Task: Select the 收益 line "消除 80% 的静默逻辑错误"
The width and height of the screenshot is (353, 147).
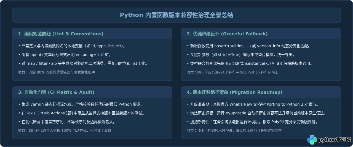Action: [57, 72]
